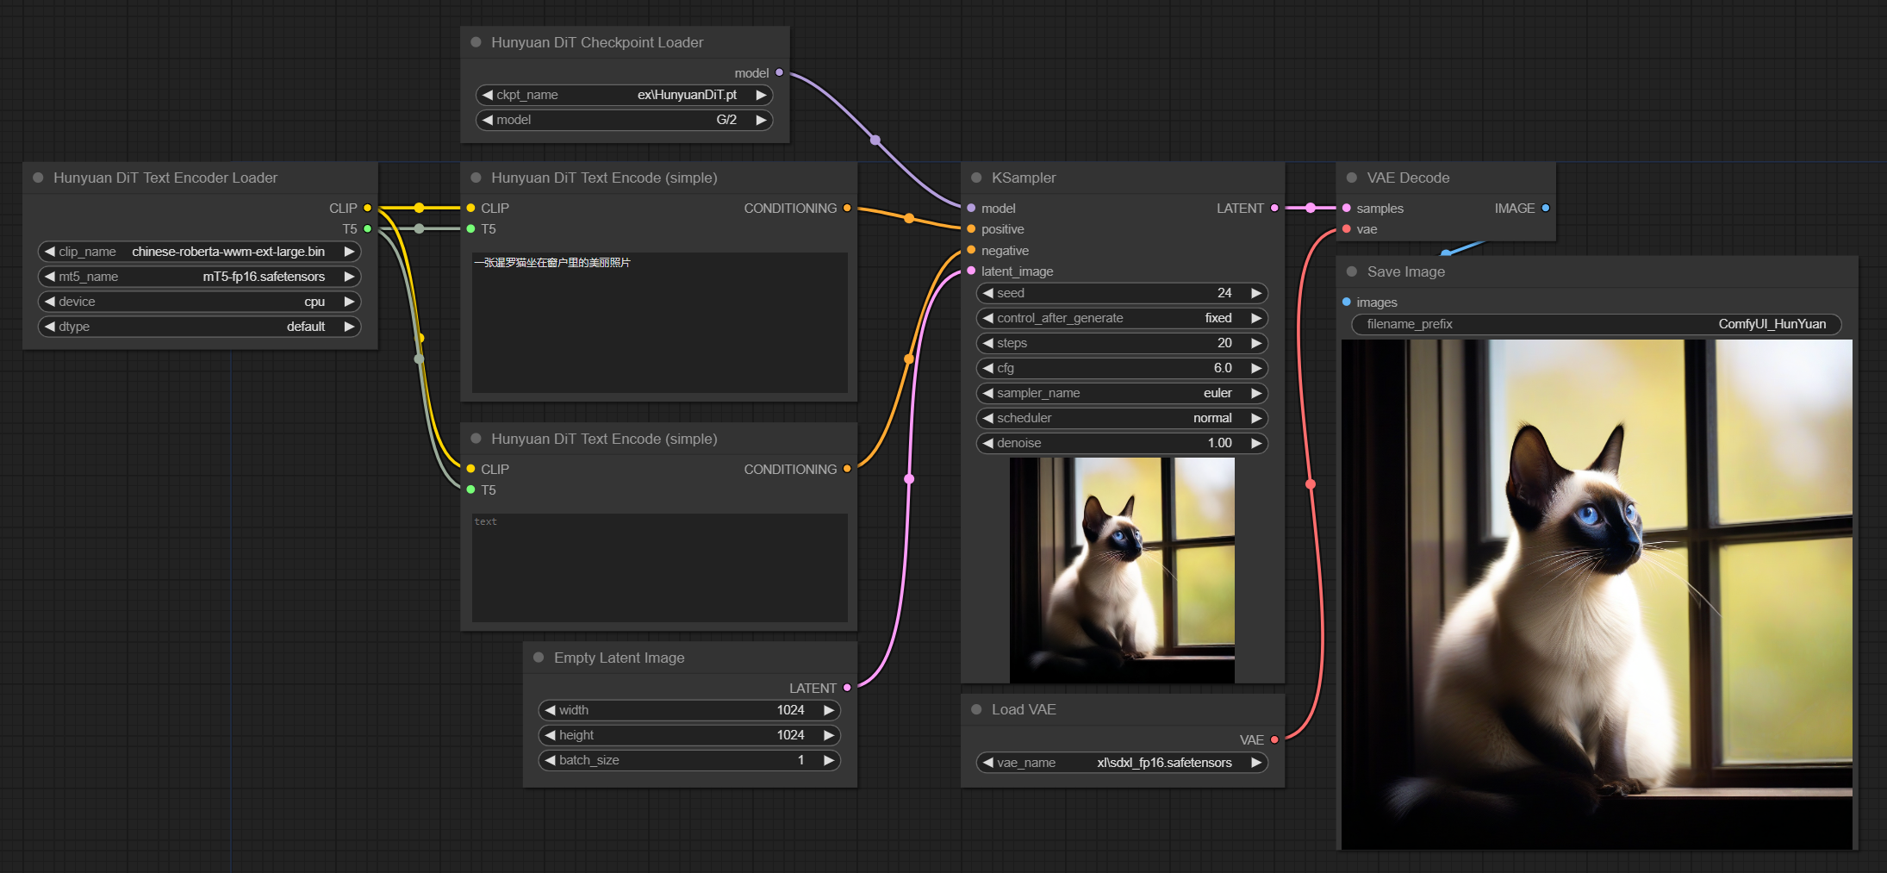Collapse the VAE Decode node title dot

(x=1352, y=178)
